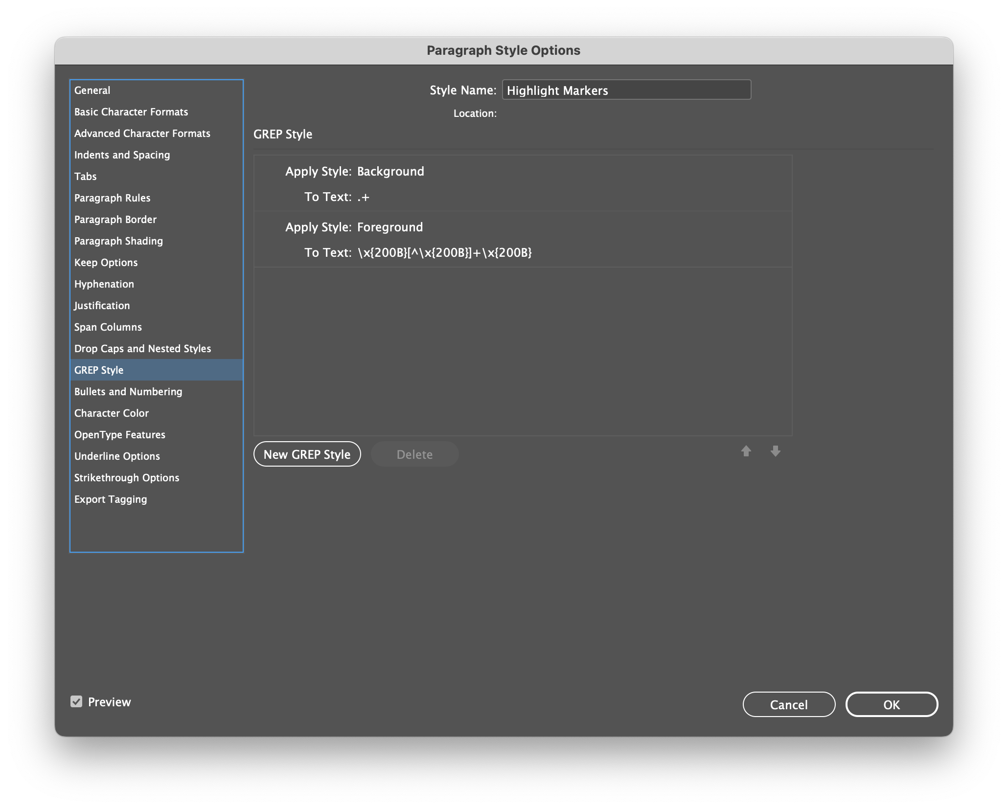Screen dimensions: 1008x809
Task: Open Underline Options settings
Action: 117,456
